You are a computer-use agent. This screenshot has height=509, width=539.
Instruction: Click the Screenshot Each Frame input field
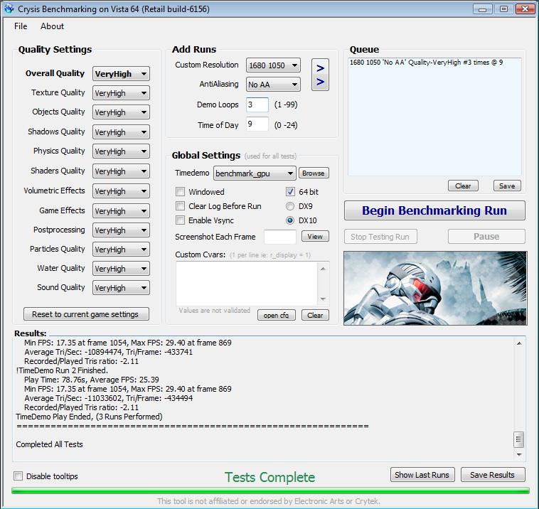[x=280, y=237]
